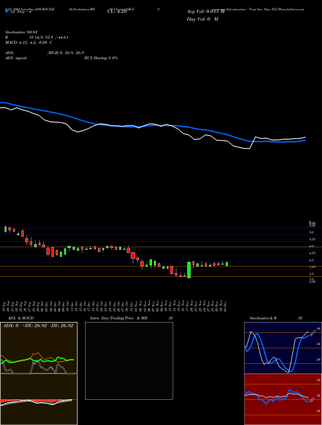Click the 'BUY Slowing @ 0%' signal text
Image resolution: width=322 pixels, height=425 pixels.
point(101,58)
